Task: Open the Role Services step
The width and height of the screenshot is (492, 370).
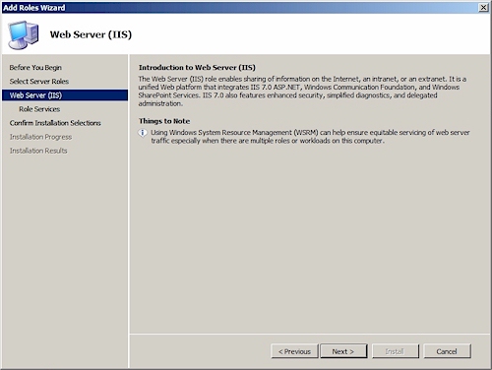Action: click(x=39, y=109)
